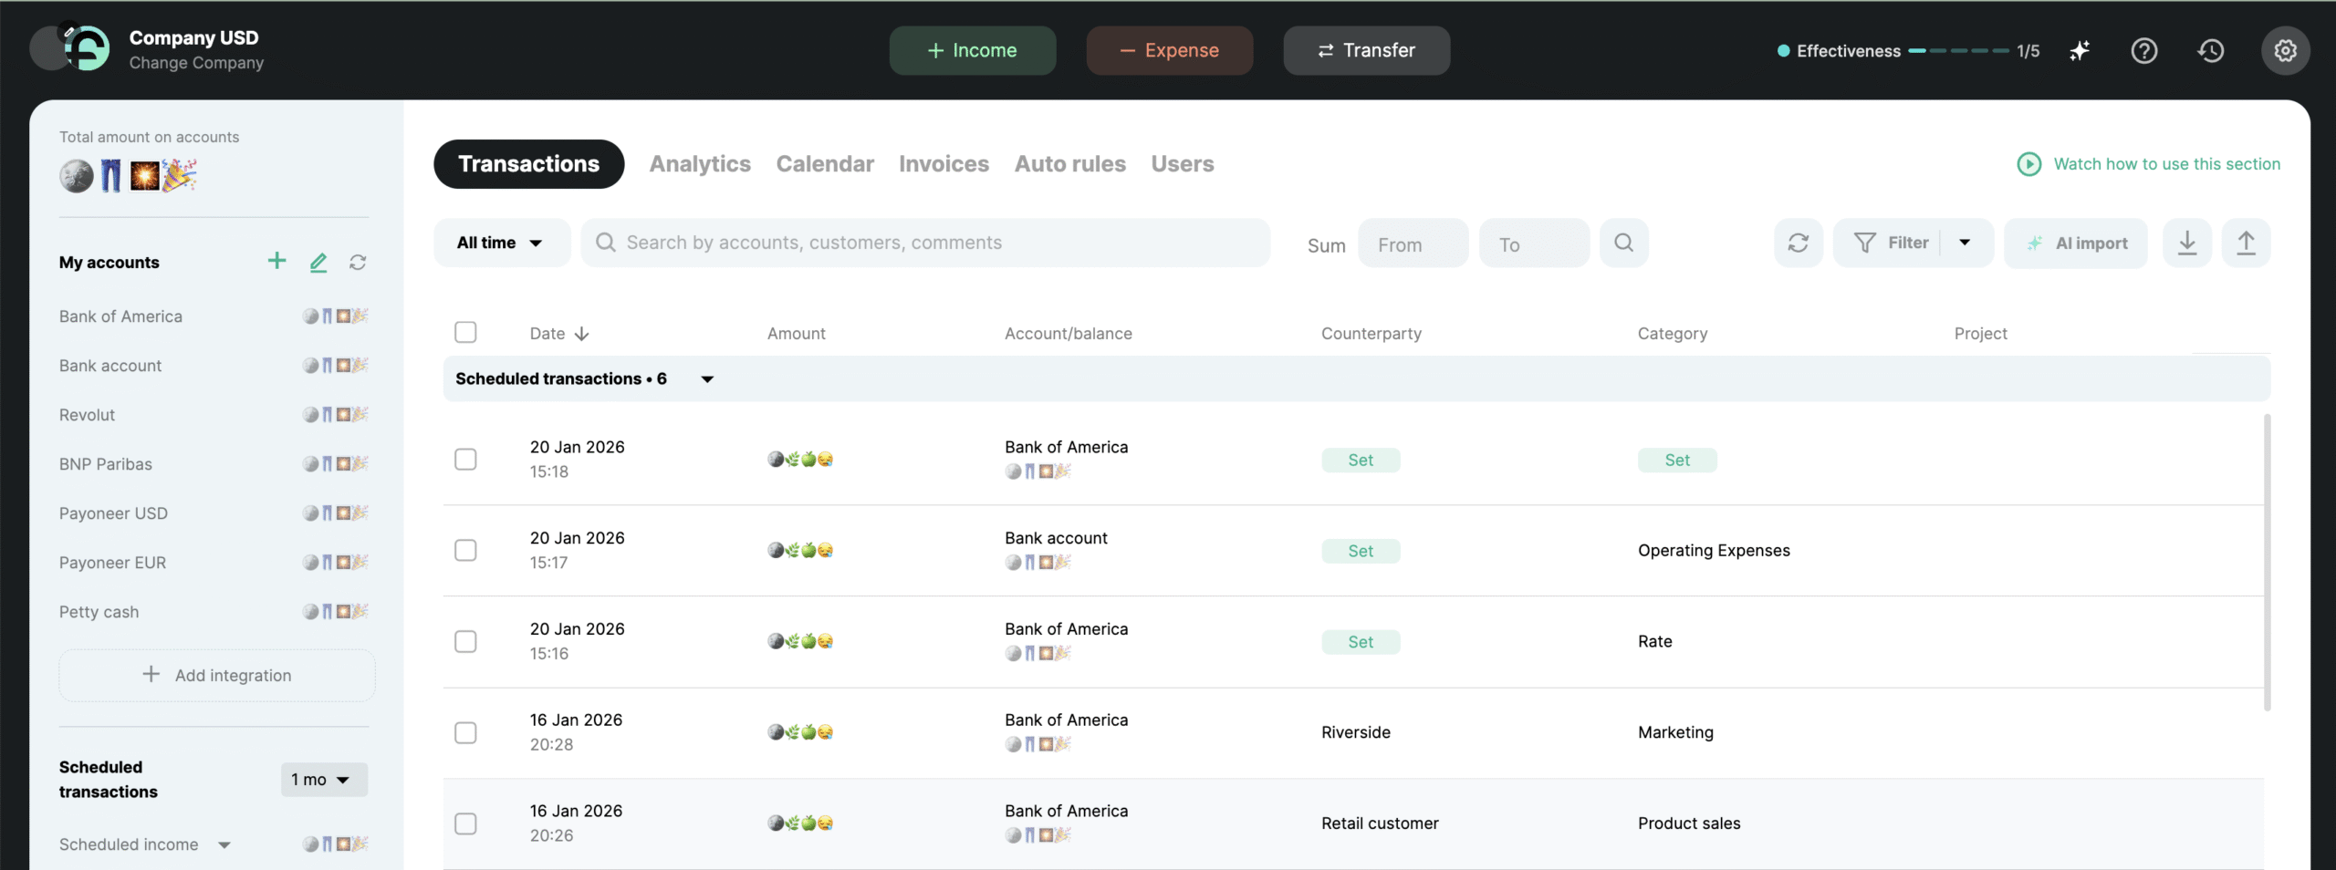Collapse the Scheduled transactions group
Image resolution: width=2336 pixels, height=870 pixels.
point(707,379)
